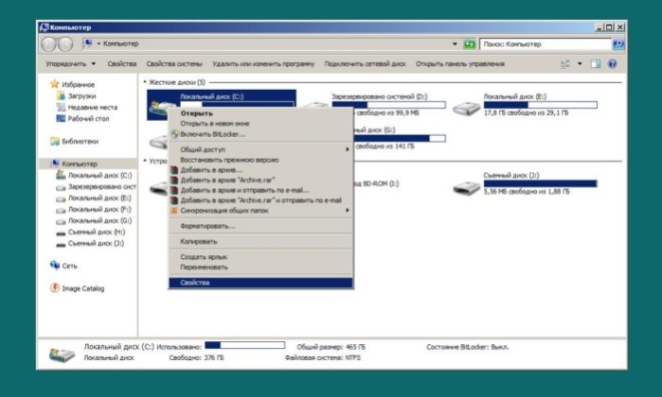Image resolution: width=662 pixels, height=397 pixels.
Task: Choose Включить BitLocker... menu item
Action: [x=260, y=134]
